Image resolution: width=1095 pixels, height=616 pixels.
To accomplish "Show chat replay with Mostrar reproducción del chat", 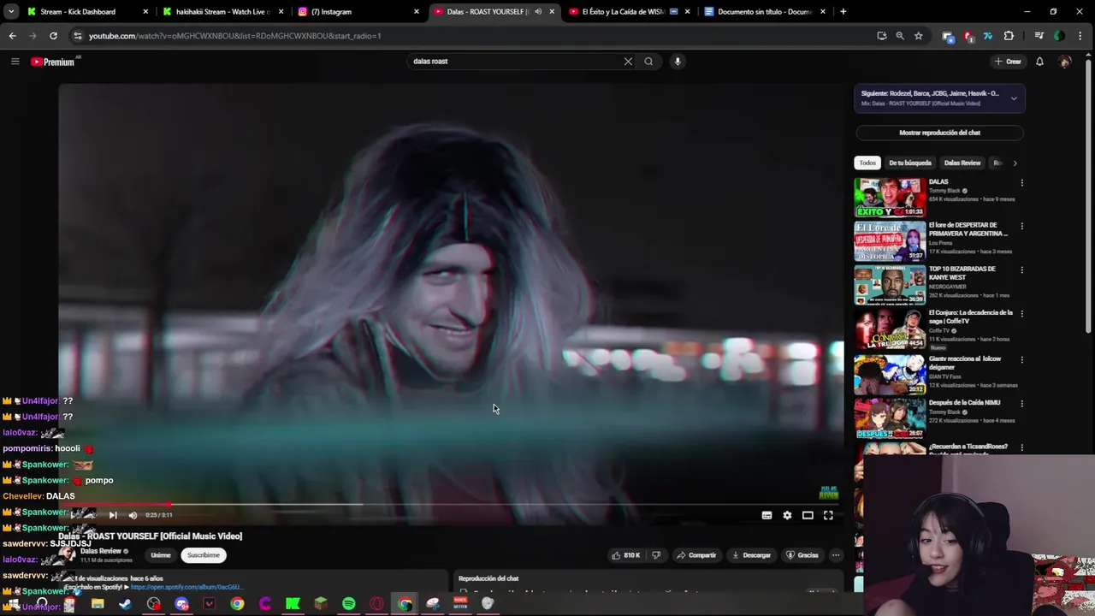I will pyautogui.click(x=939, y=133).
